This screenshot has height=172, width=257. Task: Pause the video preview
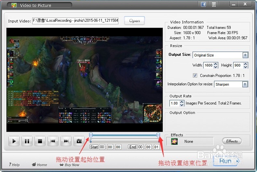[27, 141]
